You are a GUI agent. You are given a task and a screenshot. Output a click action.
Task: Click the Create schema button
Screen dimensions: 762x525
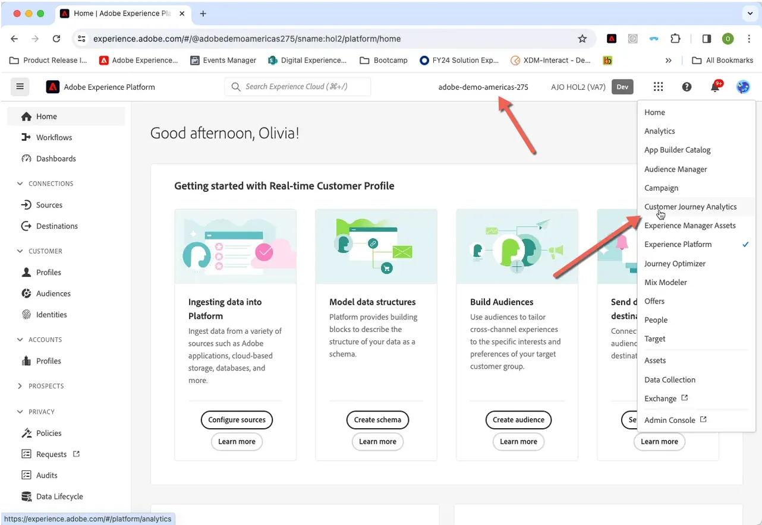pos(377,420)
